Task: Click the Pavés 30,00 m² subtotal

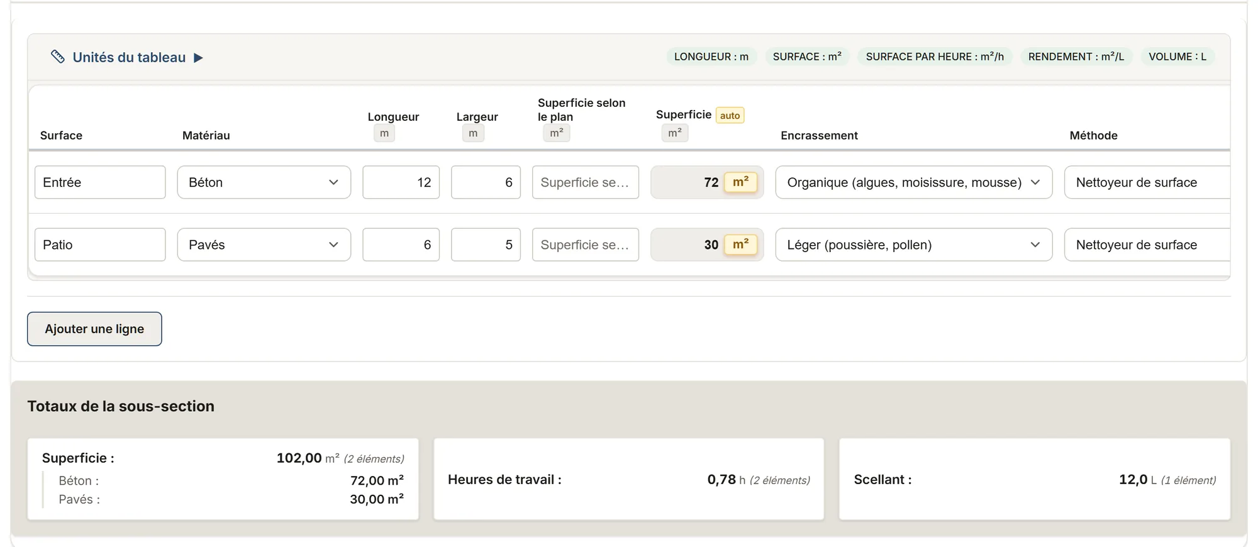Action: coord(377,499)
